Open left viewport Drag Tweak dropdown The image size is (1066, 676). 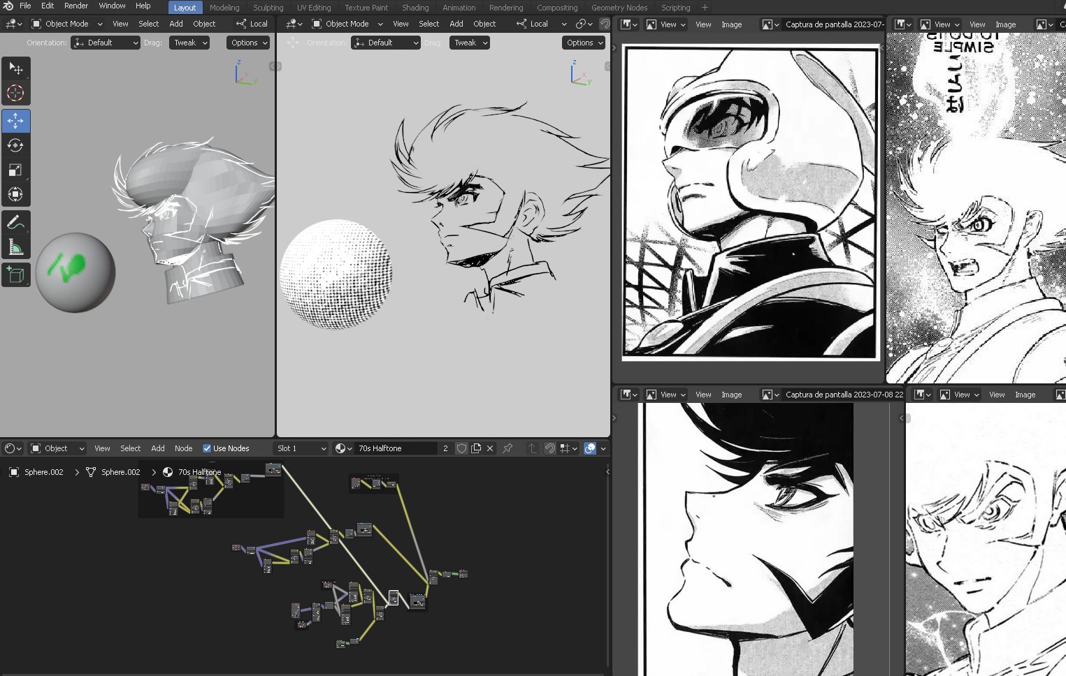click(189, 43)
